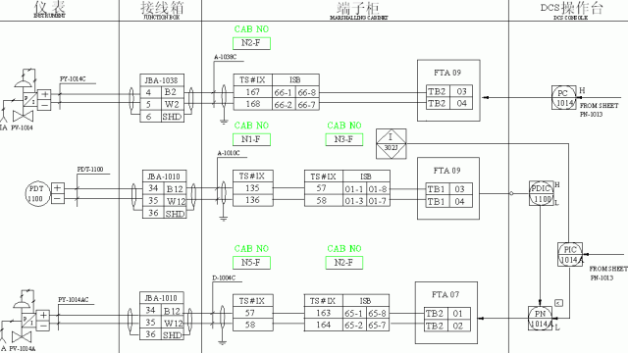This screenshot has height=353, width=628.
Task: Click the SHD terminal in JBA-1038
Action: pyautogui.click(x=173, y=117)
